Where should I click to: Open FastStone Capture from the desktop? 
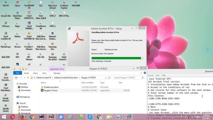[64, 5]
